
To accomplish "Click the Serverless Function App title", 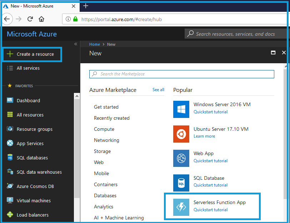I will tap(220, 203).
